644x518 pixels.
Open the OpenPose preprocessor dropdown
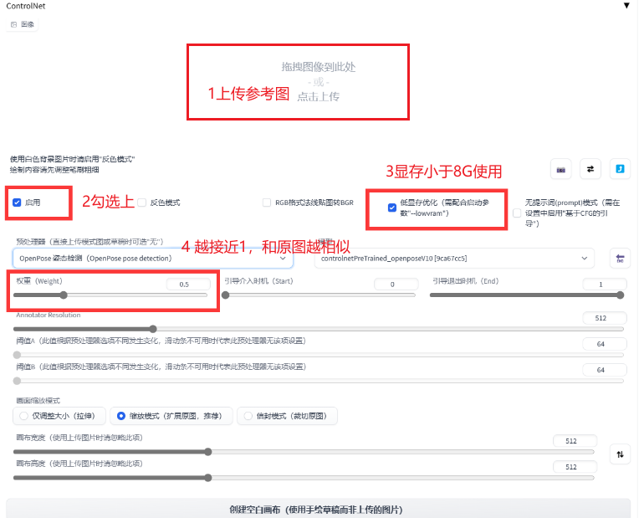coord(152,259)
